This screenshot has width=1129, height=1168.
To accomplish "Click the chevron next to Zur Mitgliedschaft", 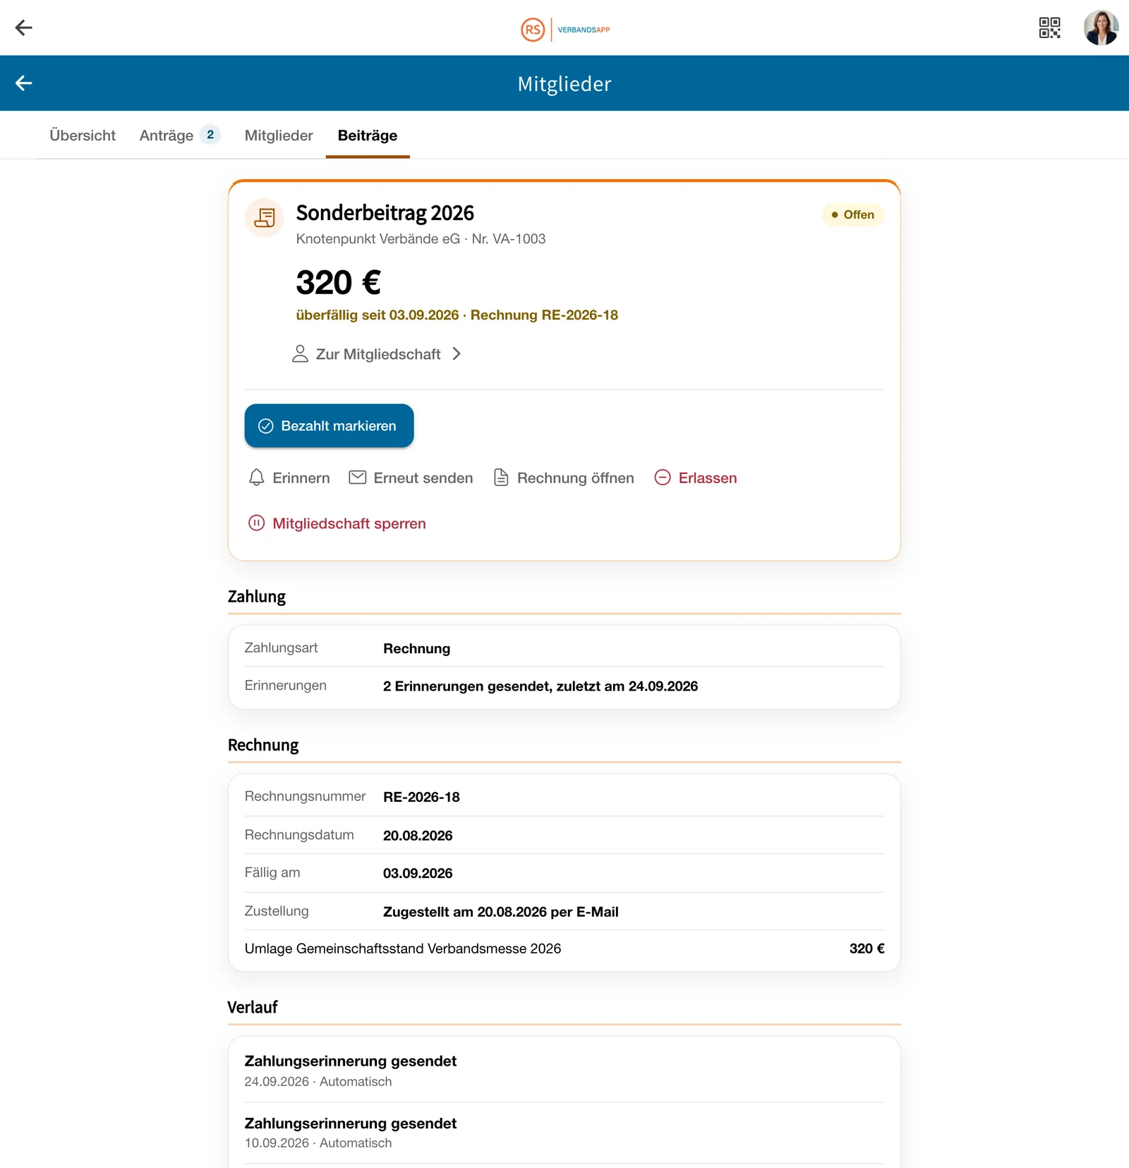I will pos(457,354).
